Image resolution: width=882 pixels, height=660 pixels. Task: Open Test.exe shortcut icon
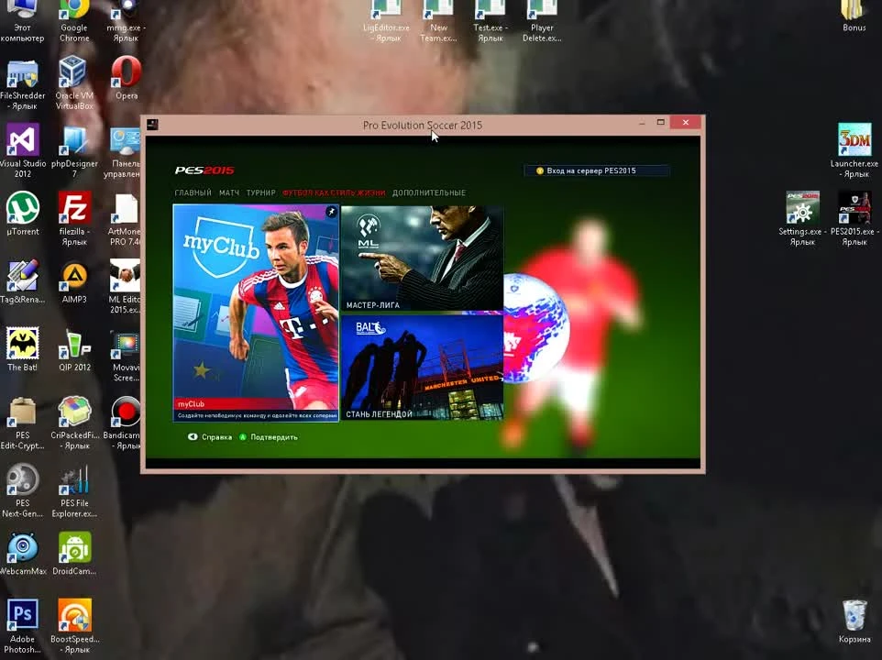click(x=490, y=21)
